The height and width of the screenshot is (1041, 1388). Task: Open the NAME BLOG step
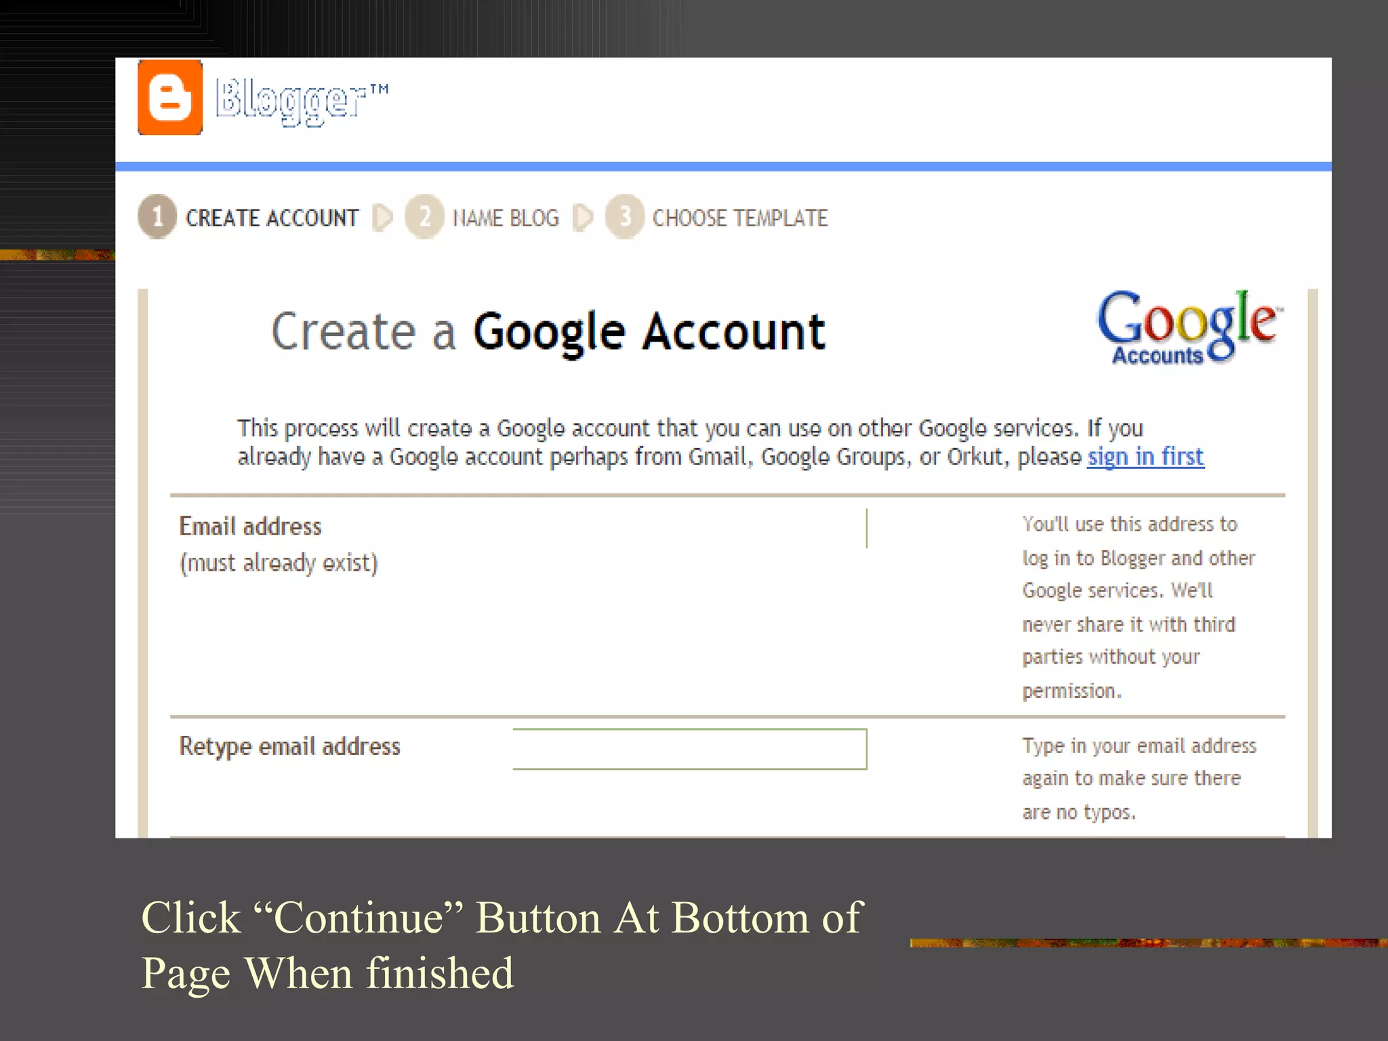[506, 218]
